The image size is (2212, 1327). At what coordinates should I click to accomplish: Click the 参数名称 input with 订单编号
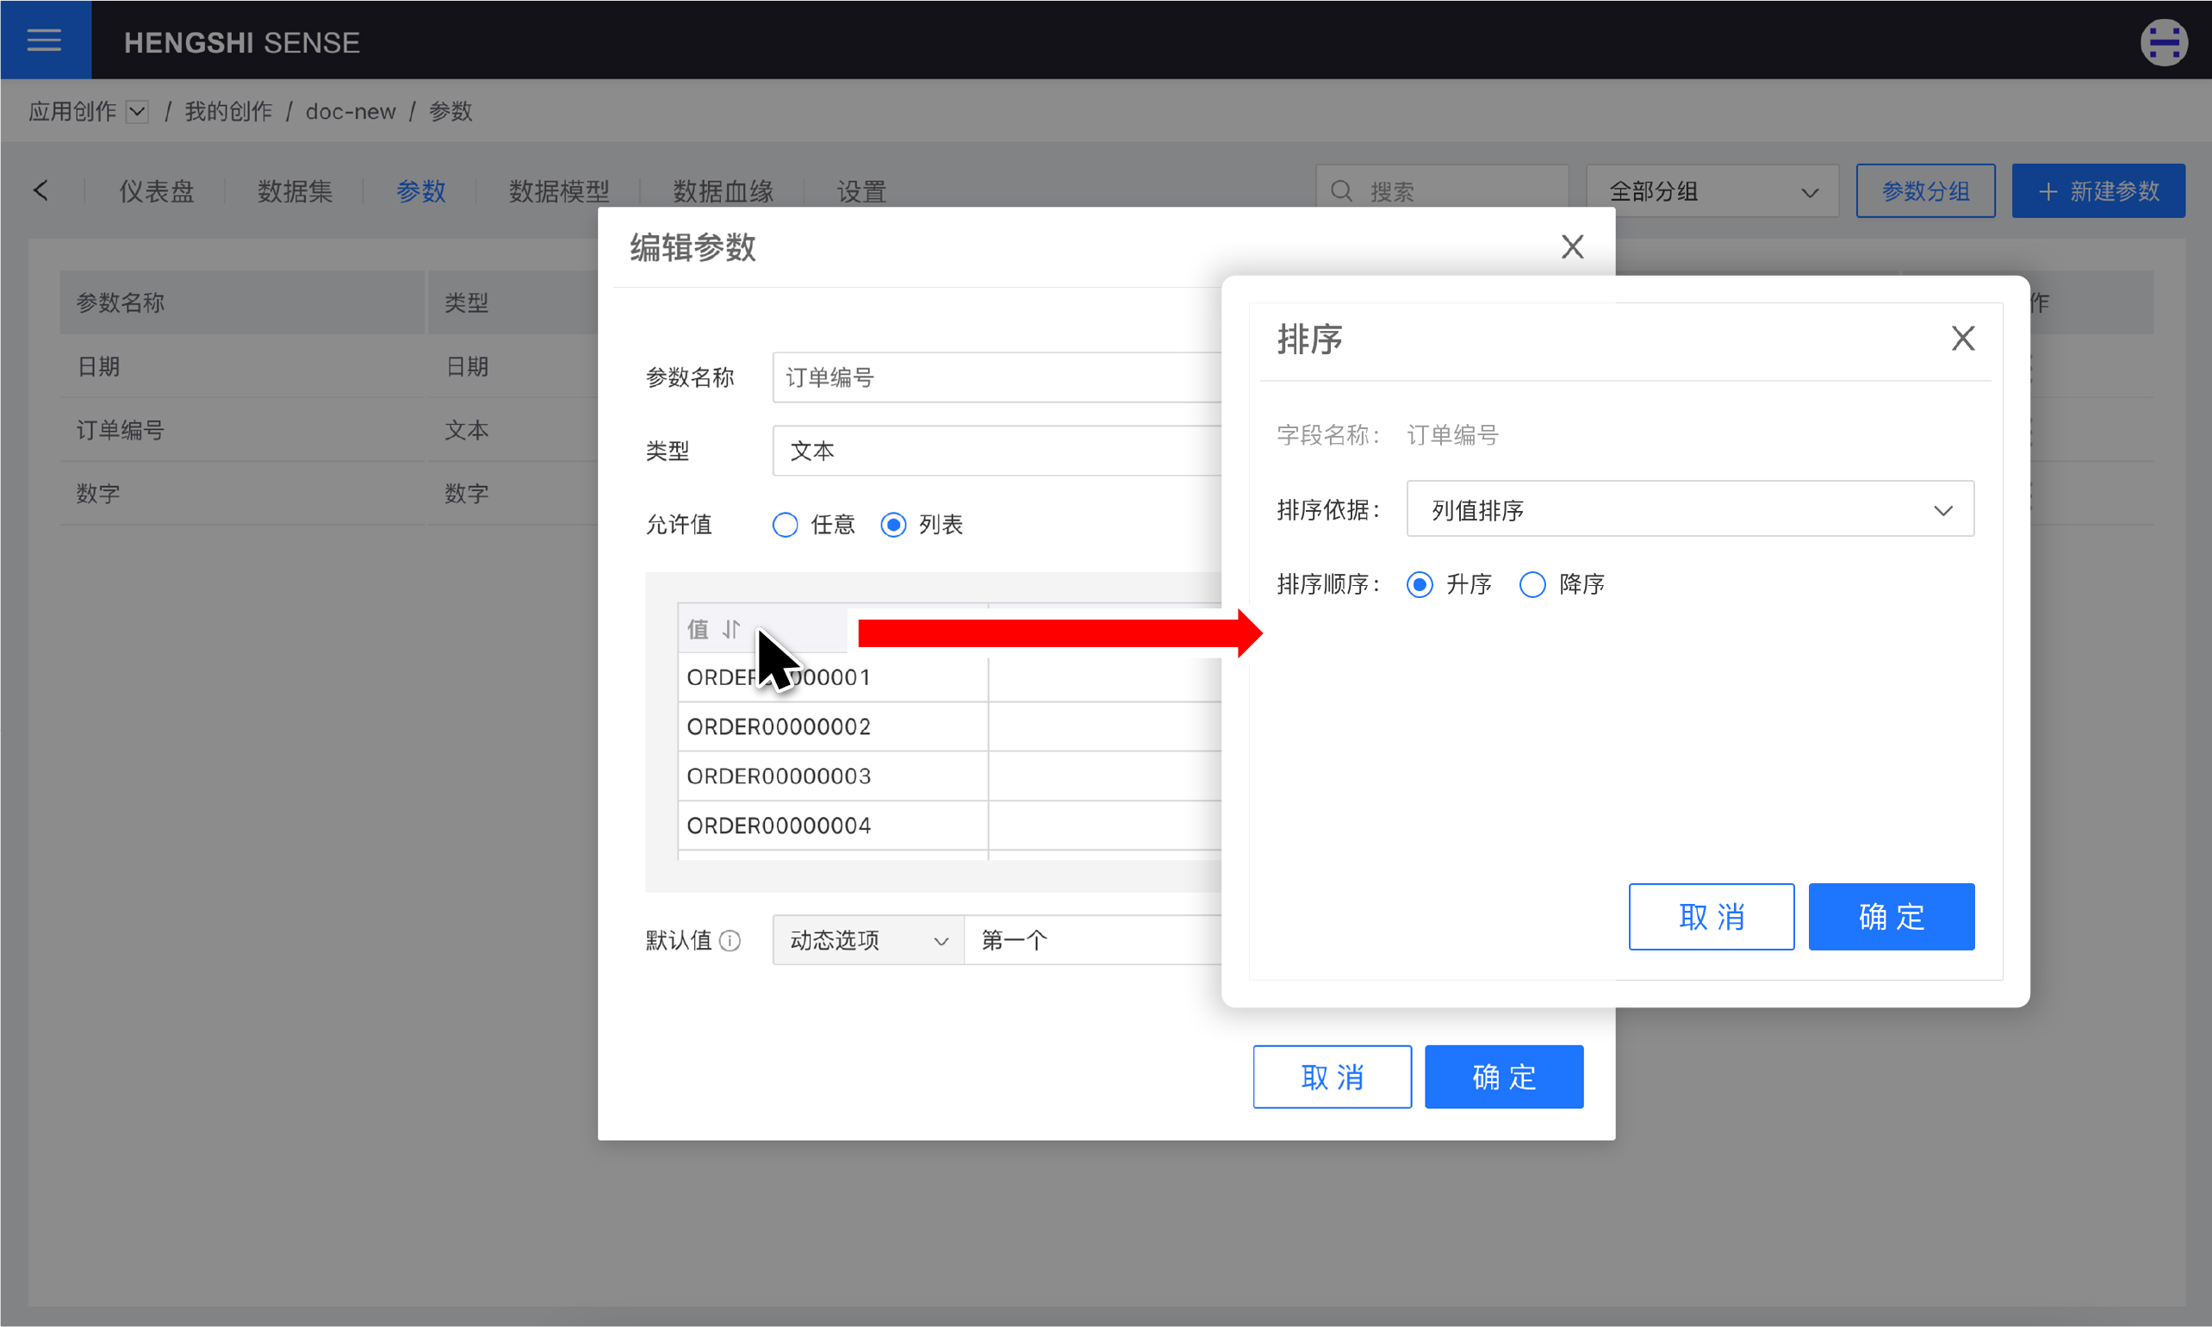(x=997, y=377)
